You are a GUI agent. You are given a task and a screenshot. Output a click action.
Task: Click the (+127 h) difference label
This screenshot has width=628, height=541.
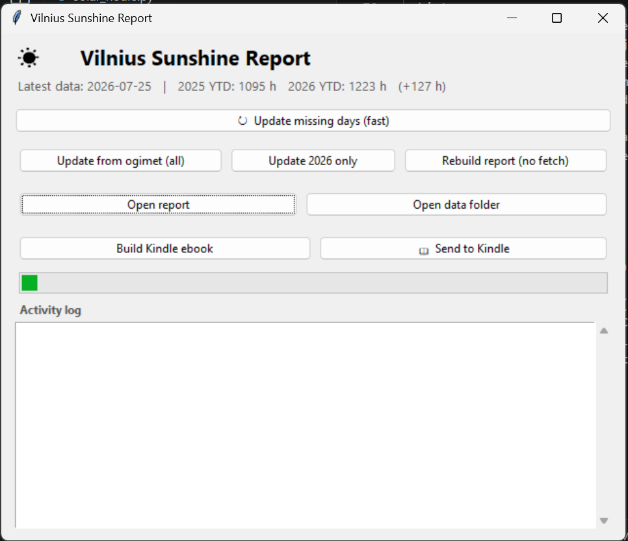coord(422,86)
